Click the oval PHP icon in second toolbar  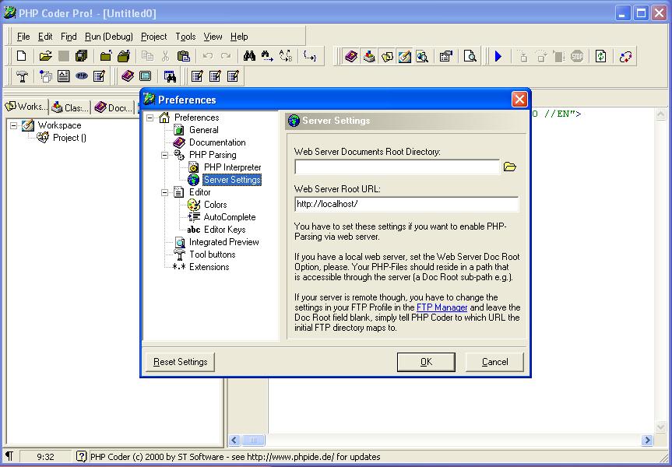pyautogui.click(x=82, y=76)
